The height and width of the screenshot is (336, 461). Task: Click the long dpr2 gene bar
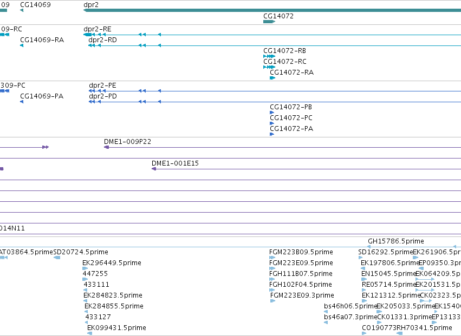coord(272,11)
